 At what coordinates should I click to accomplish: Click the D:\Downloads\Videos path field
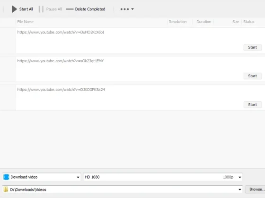coord(123,190)
